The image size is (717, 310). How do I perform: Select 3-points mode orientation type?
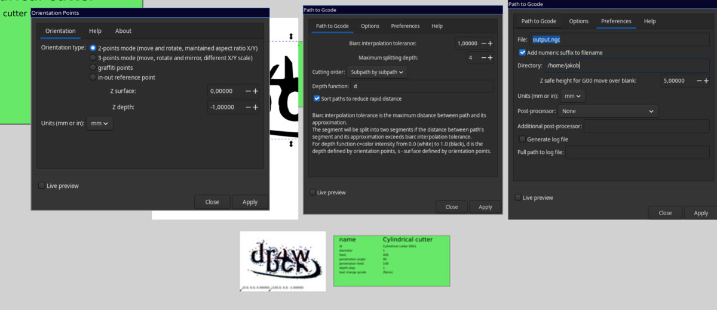coord(93,58)
